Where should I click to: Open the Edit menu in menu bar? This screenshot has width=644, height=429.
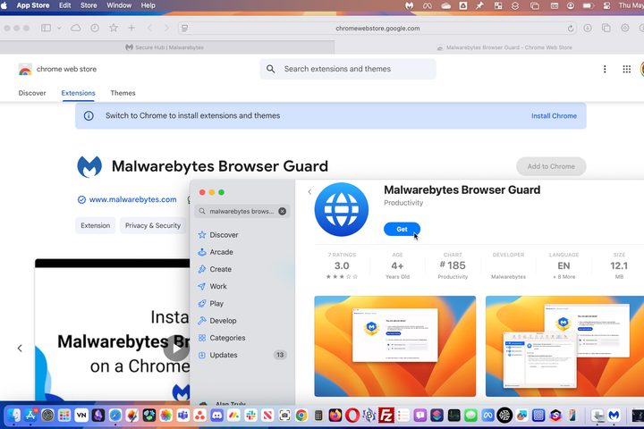[65, 5]
